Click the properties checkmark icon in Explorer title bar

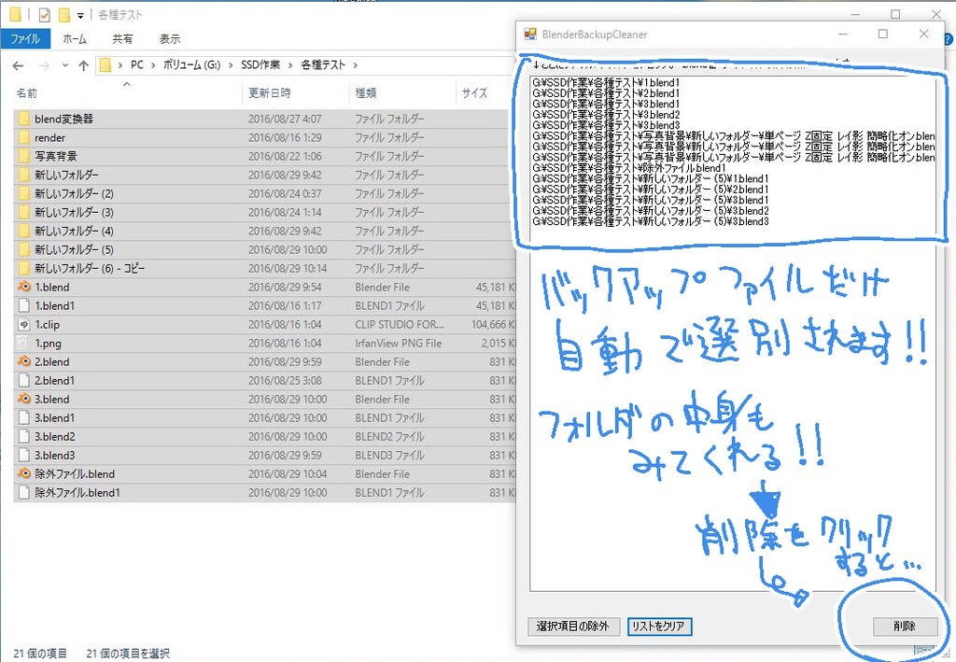coord(44,15)
